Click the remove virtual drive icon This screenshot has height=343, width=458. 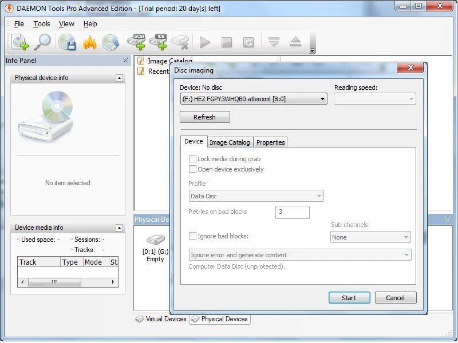tap(180, 42)
